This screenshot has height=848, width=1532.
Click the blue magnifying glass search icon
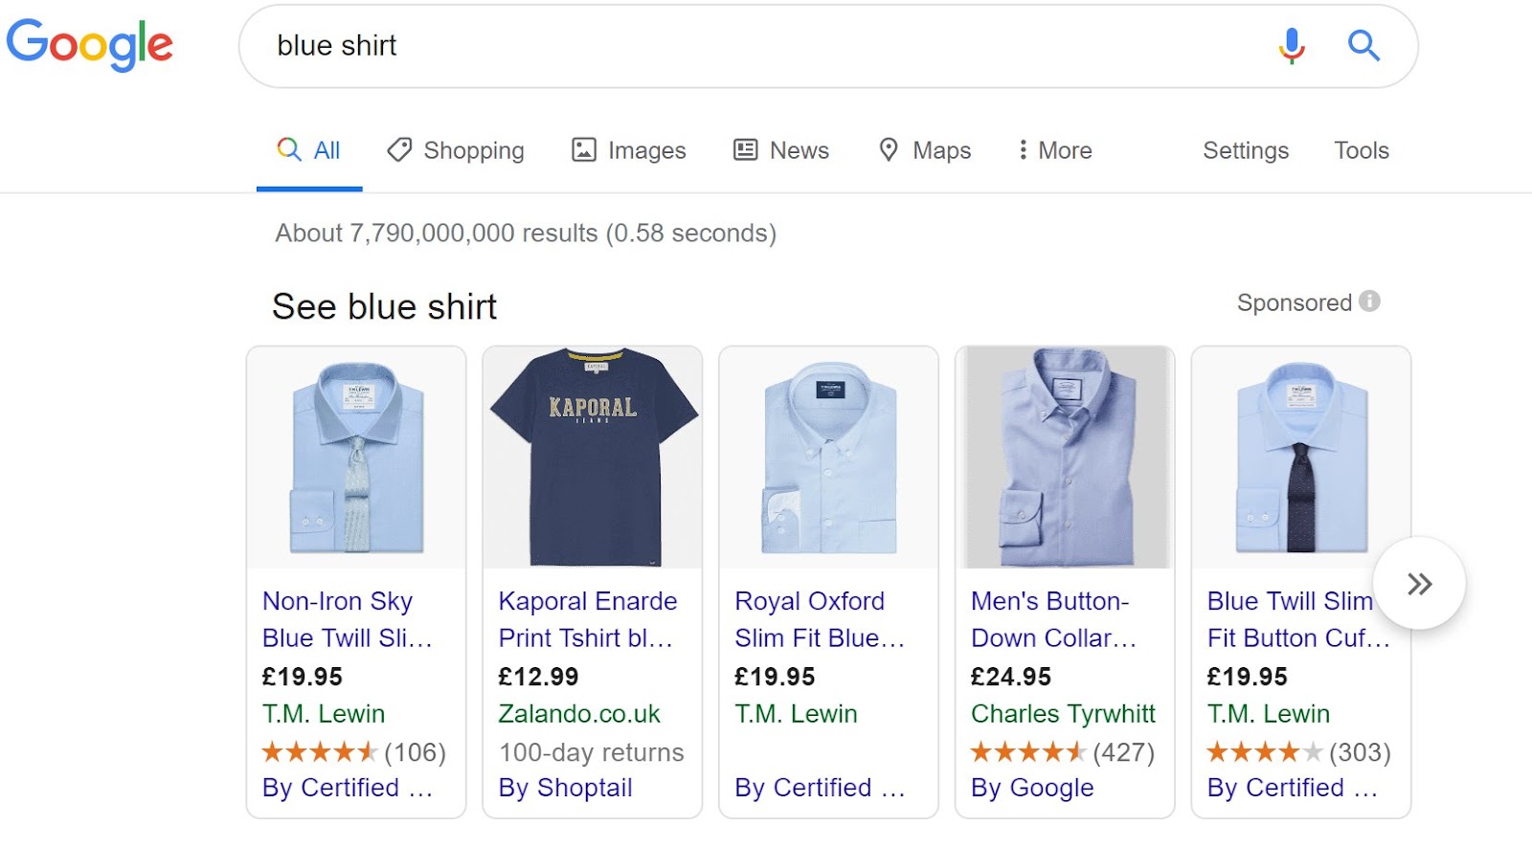1363,45
